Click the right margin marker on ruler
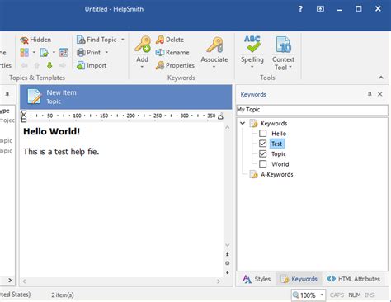This screenshot has height=302, width=391. coord(220,116)
